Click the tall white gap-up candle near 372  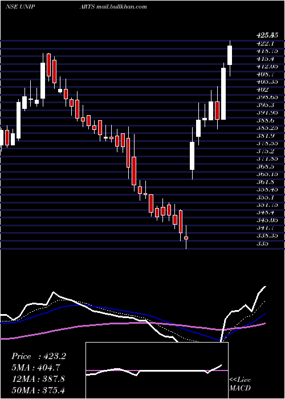[x=192, y=156]
